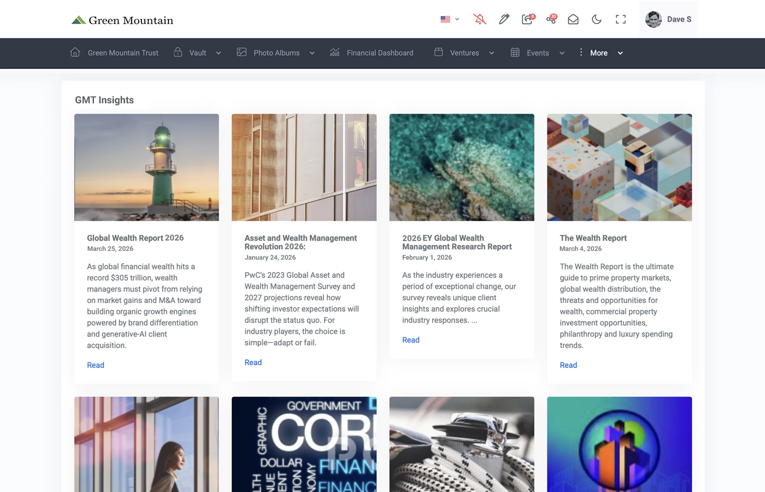Open the Vault menu
Viewport: 765px width, 492px height.
pyautogui.click(x=197, y=53)
